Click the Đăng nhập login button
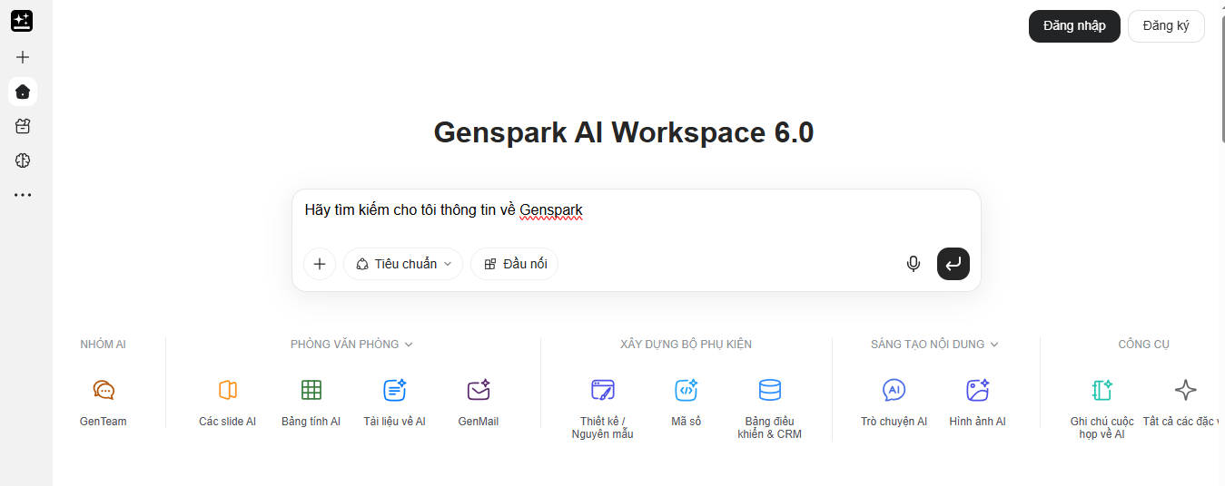 1074,26
